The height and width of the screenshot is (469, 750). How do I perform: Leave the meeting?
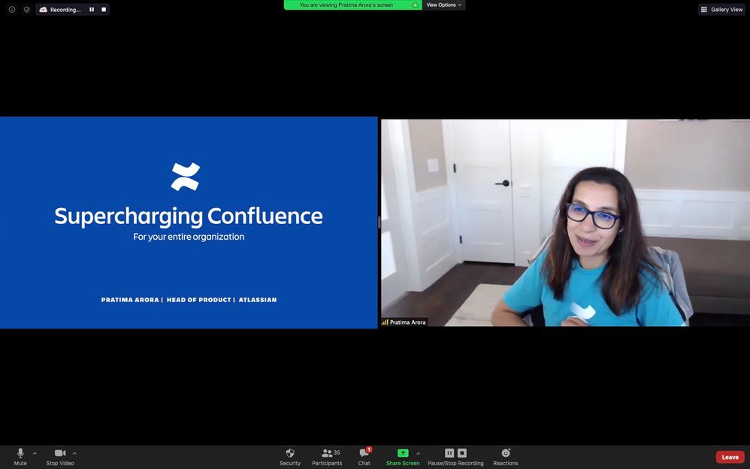tap(730, 457)
